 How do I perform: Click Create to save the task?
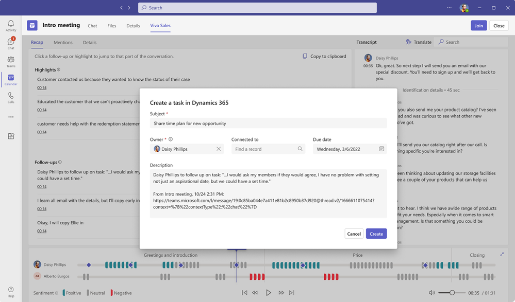[x=376, y=234]
